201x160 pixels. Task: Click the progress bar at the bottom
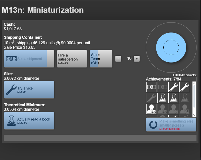[x=100, y=137]
